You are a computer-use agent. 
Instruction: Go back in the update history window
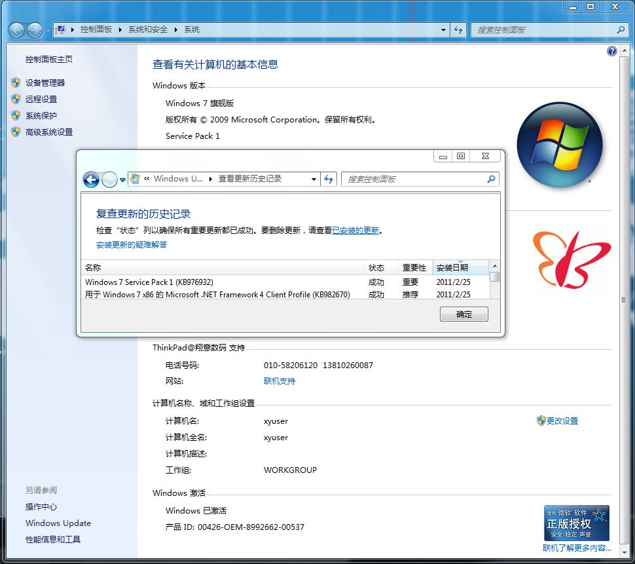[91, 179]
